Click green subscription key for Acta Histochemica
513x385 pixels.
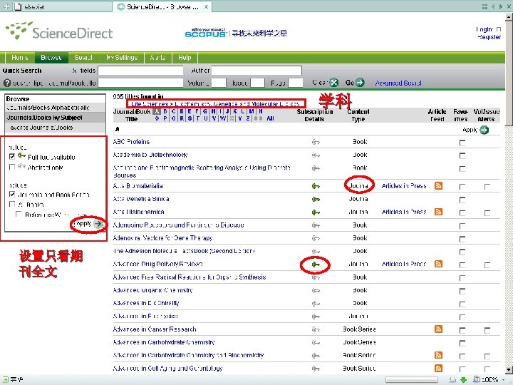tap(316, 212)
